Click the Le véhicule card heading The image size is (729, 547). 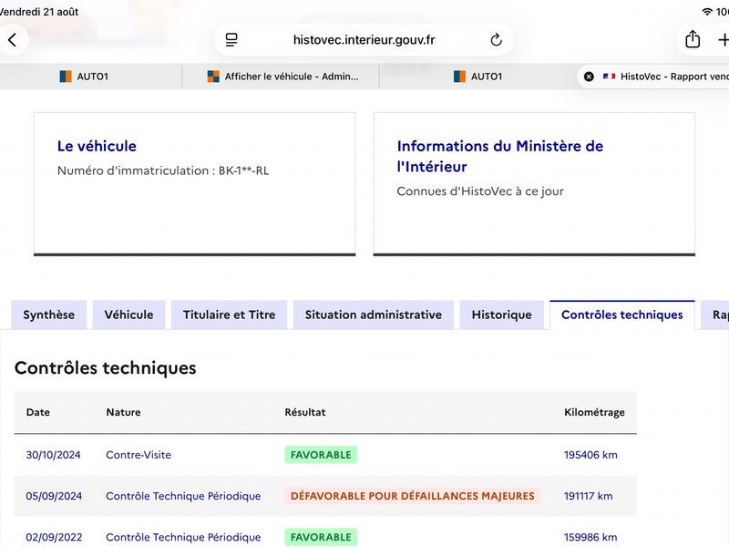97,146
